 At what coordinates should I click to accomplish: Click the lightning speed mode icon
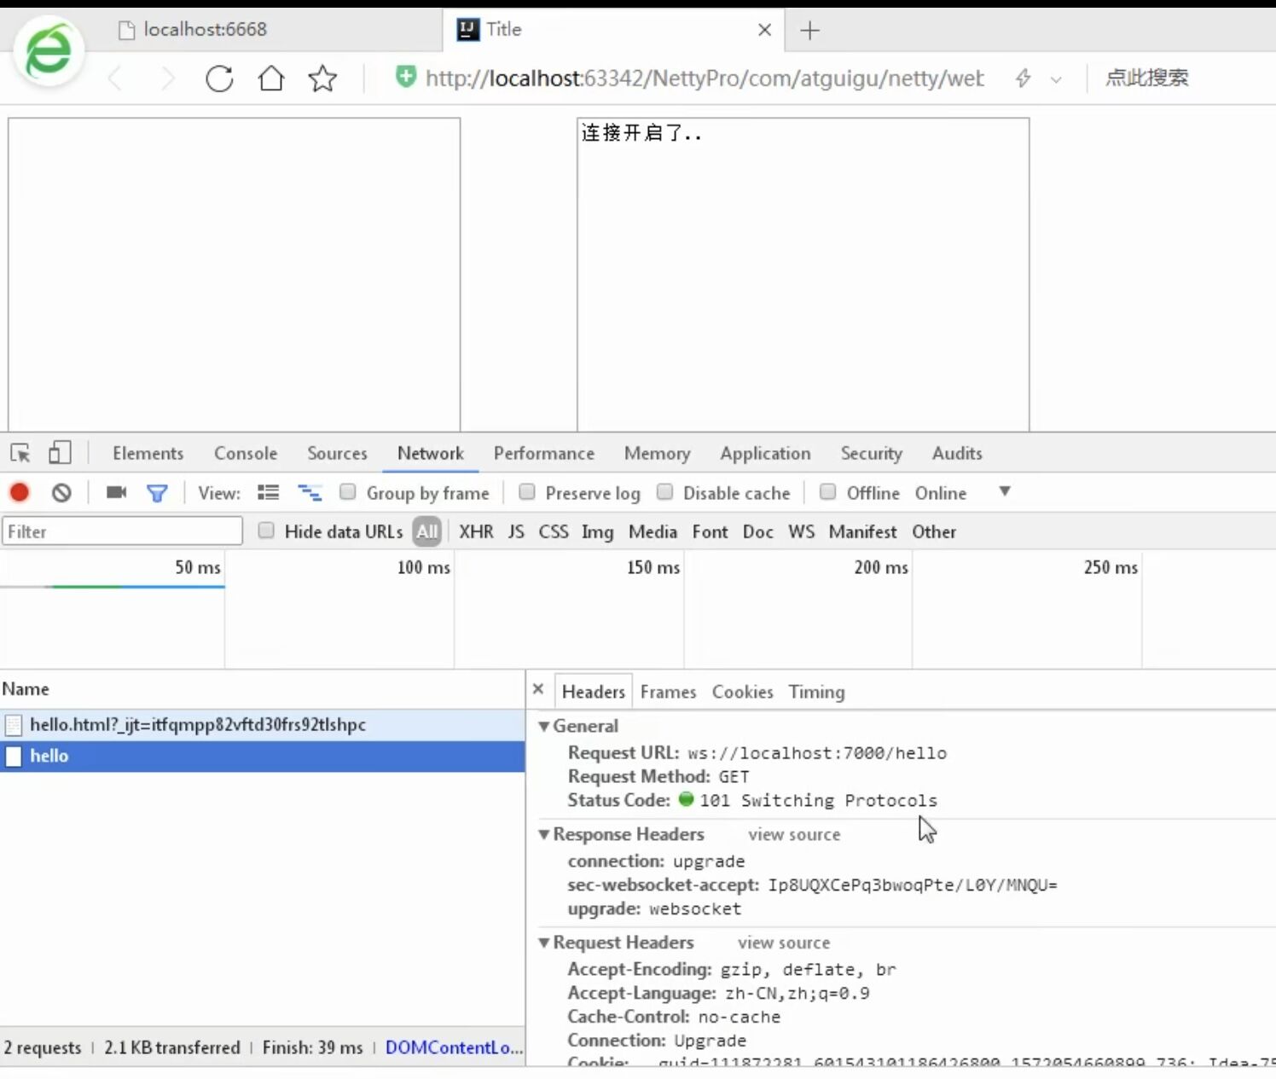click(1023, 78)
